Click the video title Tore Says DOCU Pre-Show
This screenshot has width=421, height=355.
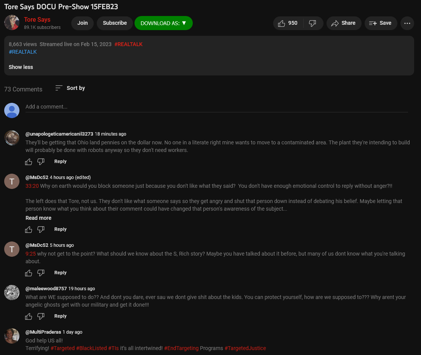[61, 7]
